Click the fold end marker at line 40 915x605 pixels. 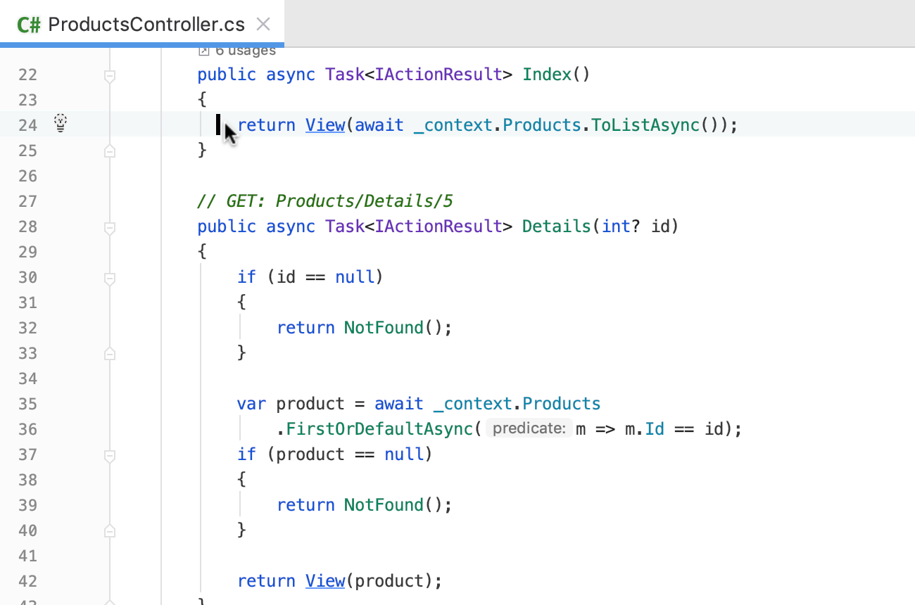point(110,530)
